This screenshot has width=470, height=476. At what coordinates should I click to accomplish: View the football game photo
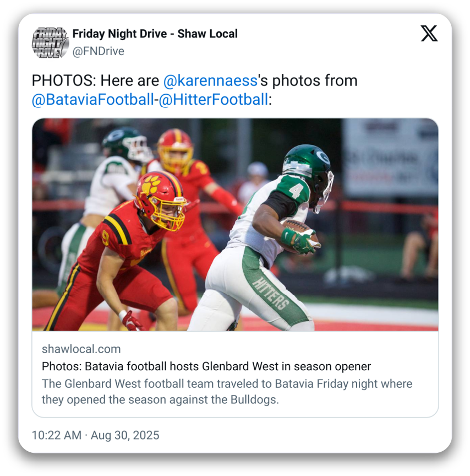click(x=235, y=225)
